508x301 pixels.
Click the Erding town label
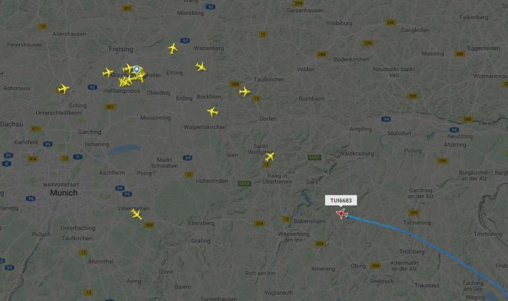[x=184, y=98]
